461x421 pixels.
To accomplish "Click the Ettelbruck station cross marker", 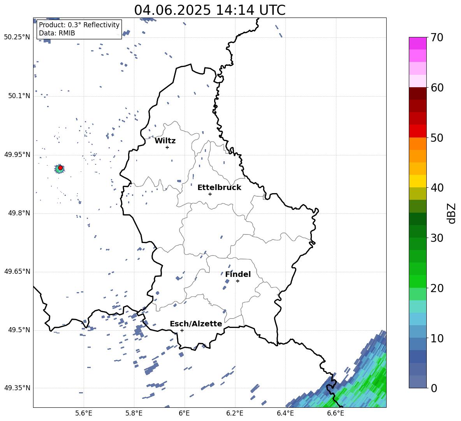I will pos(210,194).
